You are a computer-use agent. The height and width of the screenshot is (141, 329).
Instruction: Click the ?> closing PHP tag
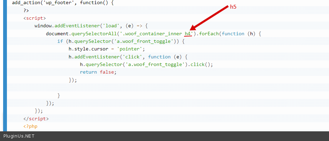coord(26,10)
